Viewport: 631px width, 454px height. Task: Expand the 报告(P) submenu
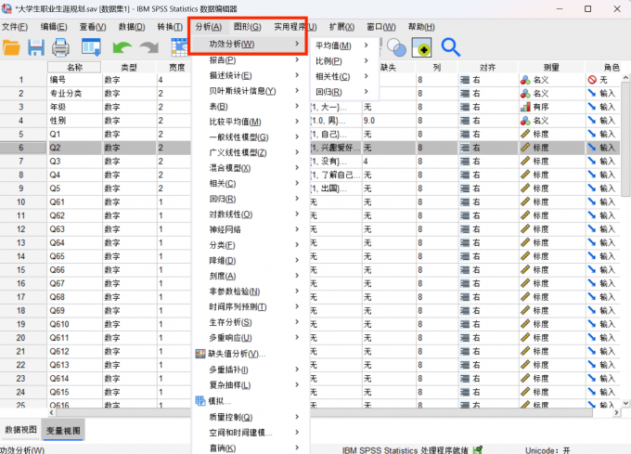coord(251,60)
